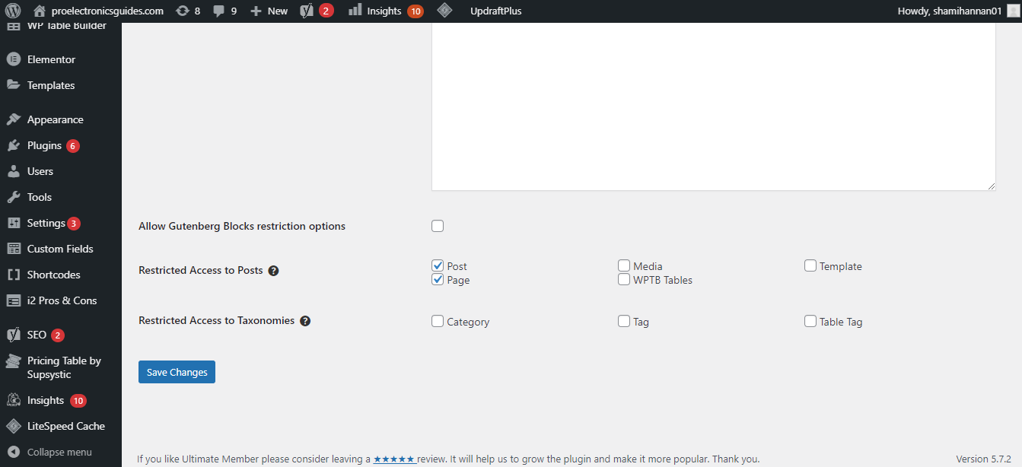Open the Users menu item
The height and width of the screenshot is (467, 1022).
pos(40,171)
